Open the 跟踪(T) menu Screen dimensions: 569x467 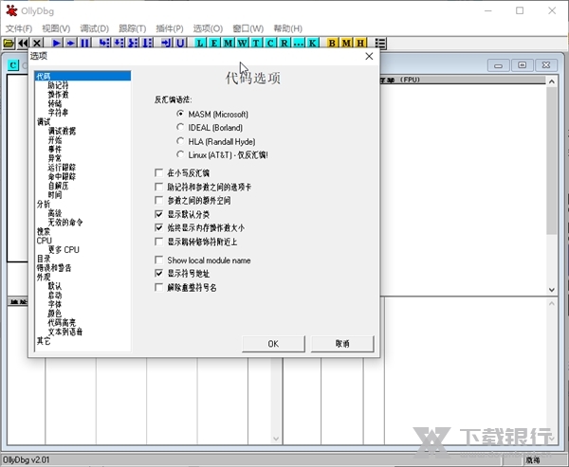pos(133,28)
